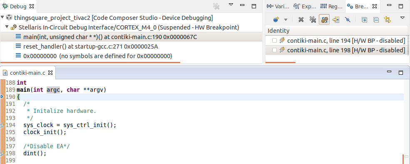Select the main() stack frame

click(110, 37)
